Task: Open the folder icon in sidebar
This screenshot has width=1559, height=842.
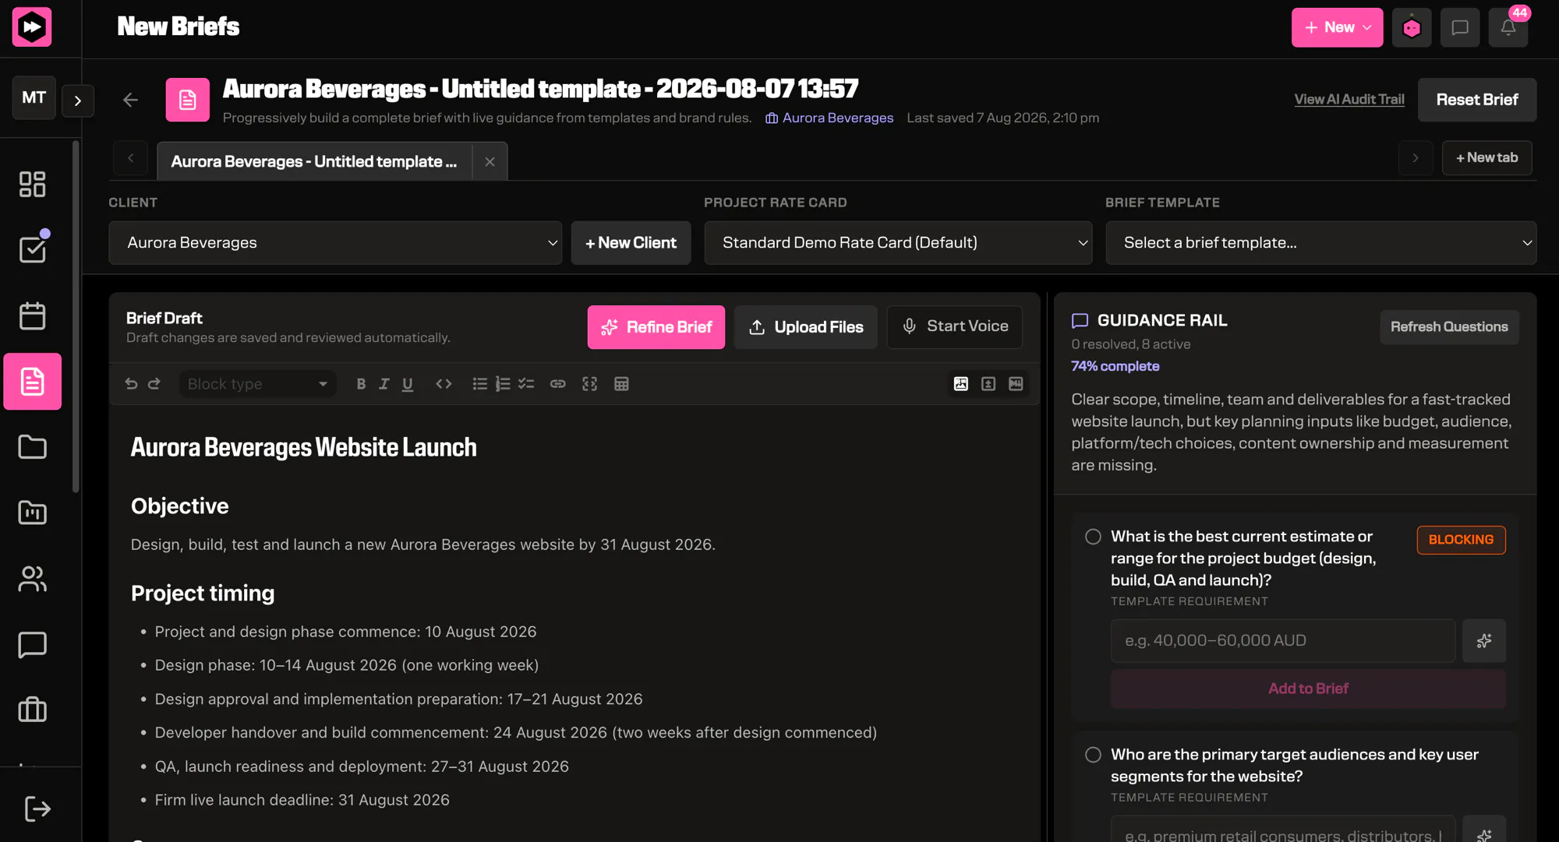Action: click(x=32, y=447)
